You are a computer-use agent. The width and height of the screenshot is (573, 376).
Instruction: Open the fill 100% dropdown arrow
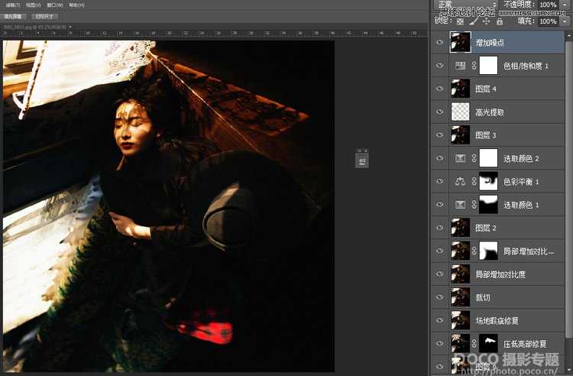[x=566, y=21]
